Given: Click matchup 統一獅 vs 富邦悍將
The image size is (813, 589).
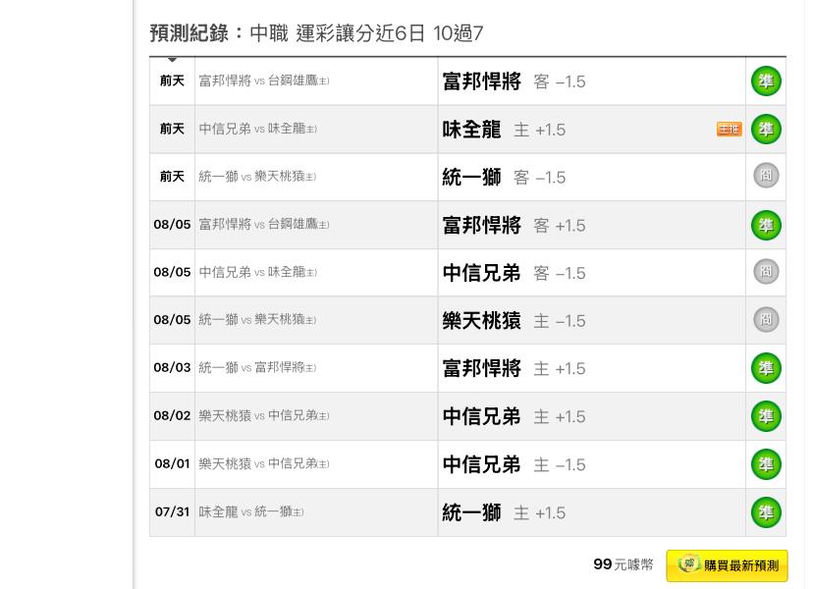Looking at the screenshot, I should pos(257,367).
